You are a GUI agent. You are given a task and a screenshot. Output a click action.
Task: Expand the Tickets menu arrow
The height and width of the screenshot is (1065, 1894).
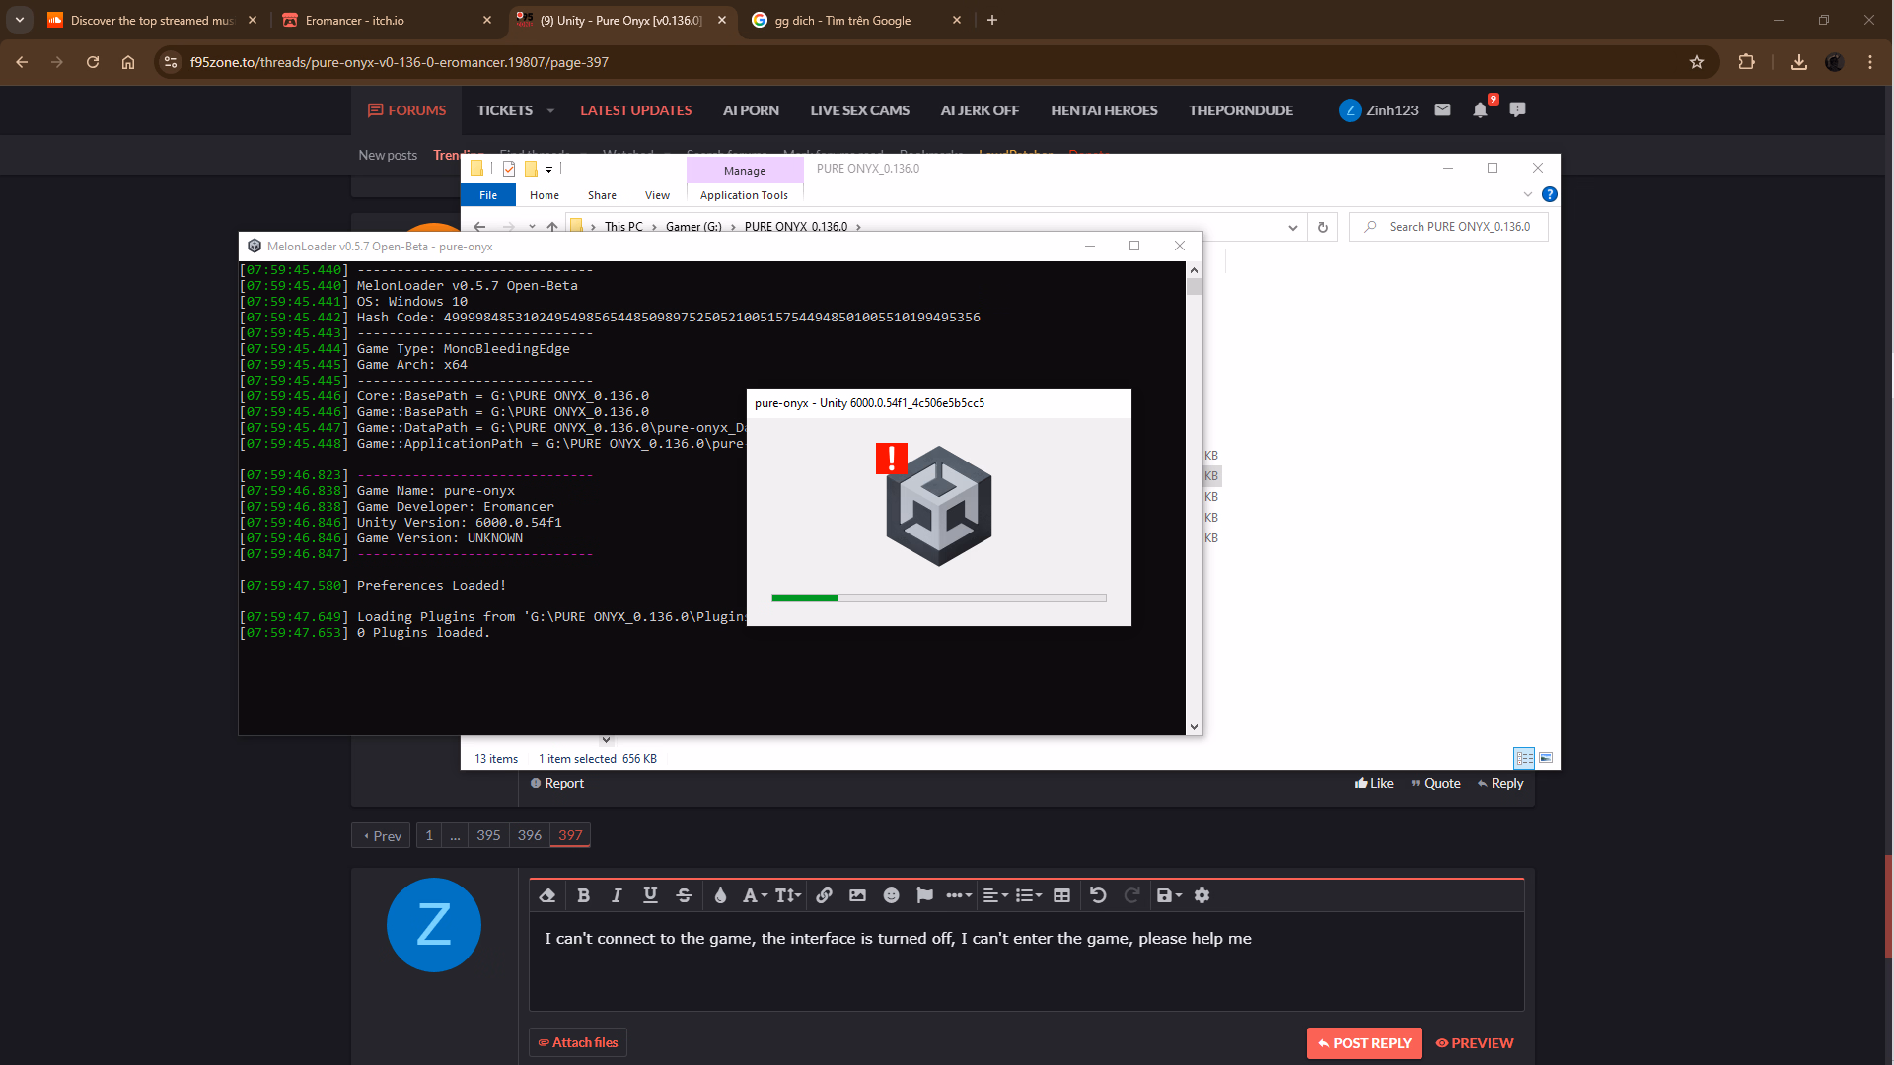pyautogui.click(x=550, y=110)
